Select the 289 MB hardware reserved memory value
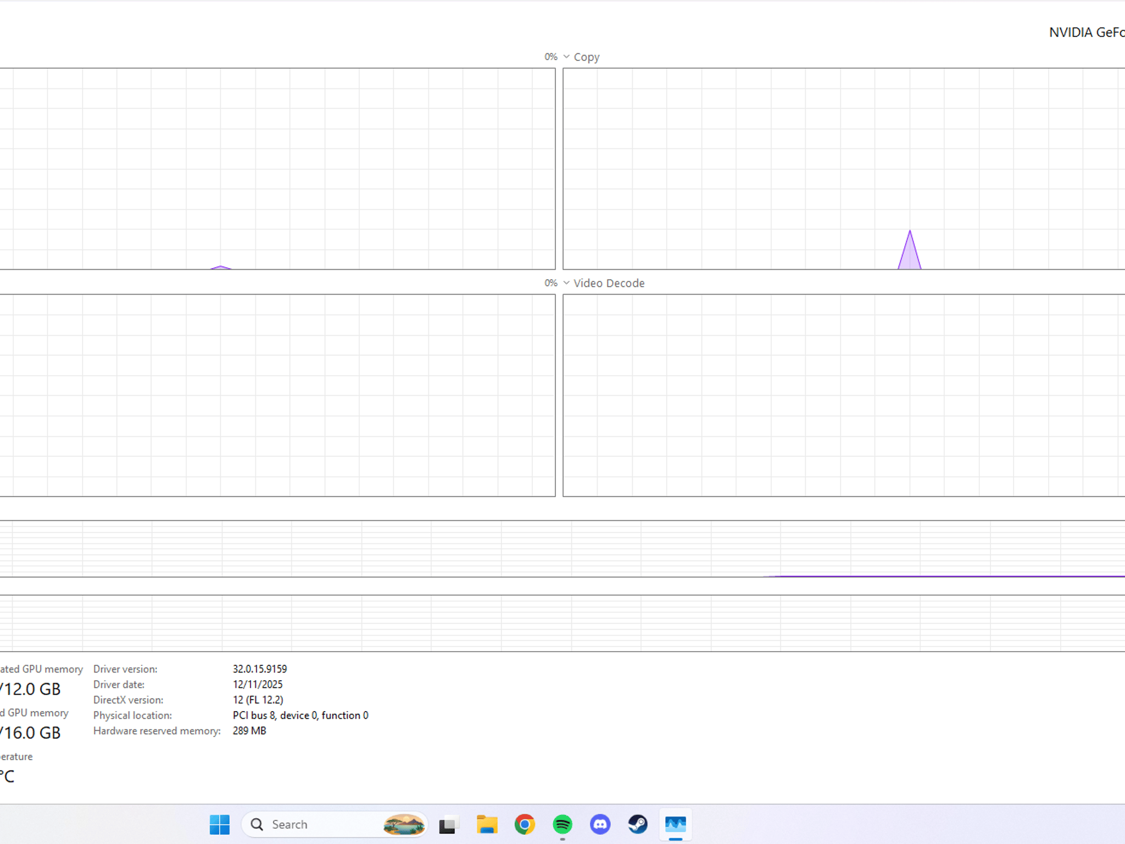The height and width of the screenshot is (844, 1125). pyautogui.click(x=249, y=730)
